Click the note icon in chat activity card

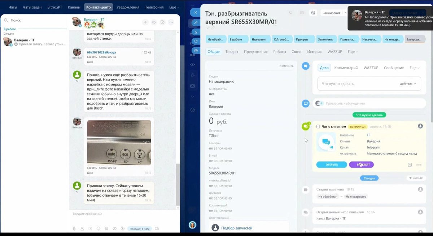click(x=410, y=165)
